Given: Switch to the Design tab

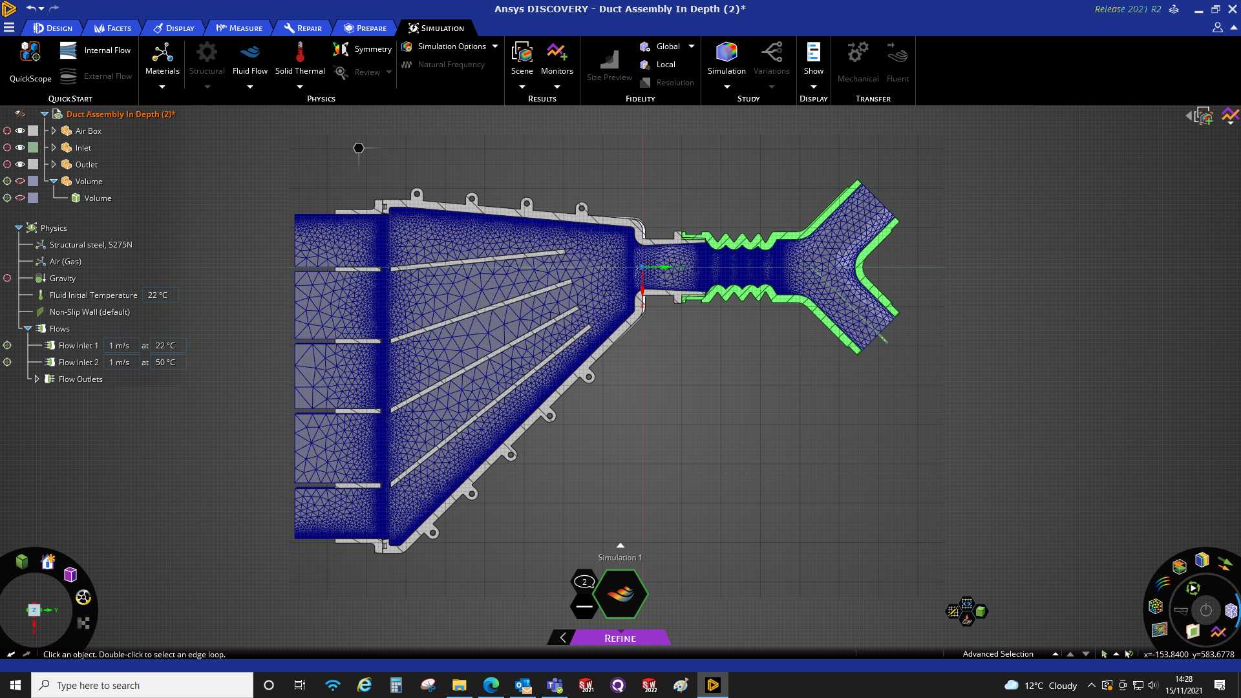Looking at the screenshot, I should 54,28.
